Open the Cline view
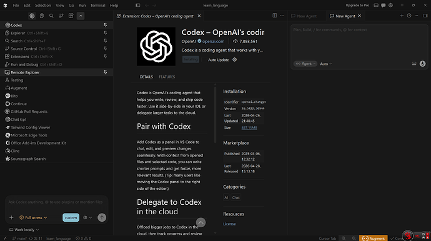Image resolution: width=431 pixels, height=241 pixels. [56, 151]
